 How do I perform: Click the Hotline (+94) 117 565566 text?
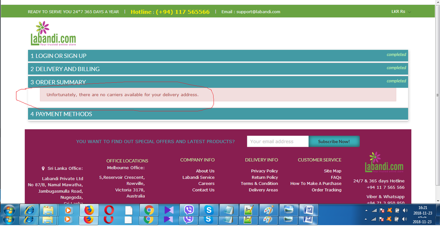170,12
